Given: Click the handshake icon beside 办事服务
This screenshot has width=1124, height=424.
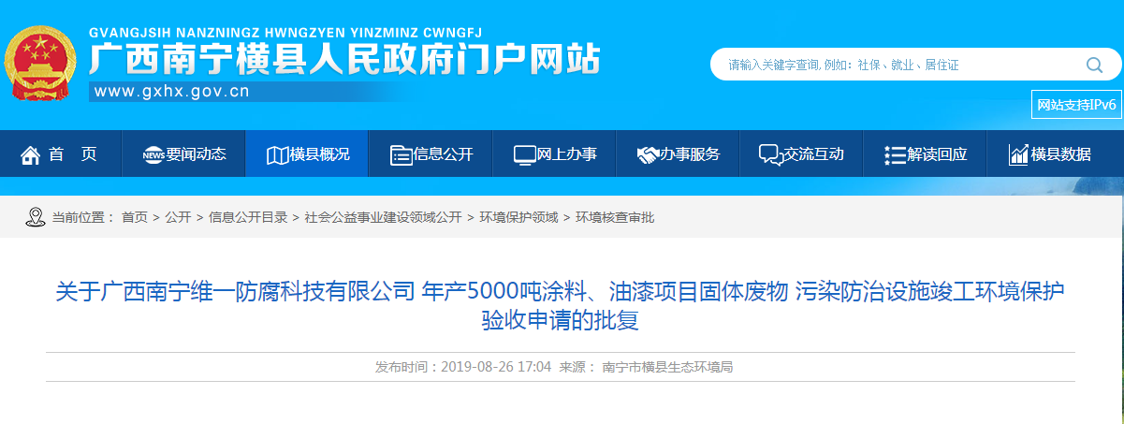Looking at the screenshot, I should click(x=648, y=154).
